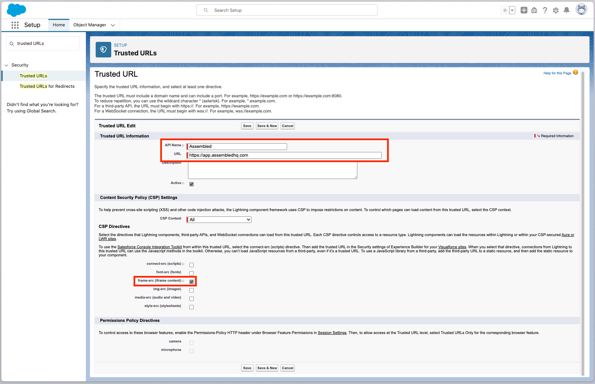595x384 pixels.
Task: Check the microphone permission checkbox
Action: coord(191,351)
